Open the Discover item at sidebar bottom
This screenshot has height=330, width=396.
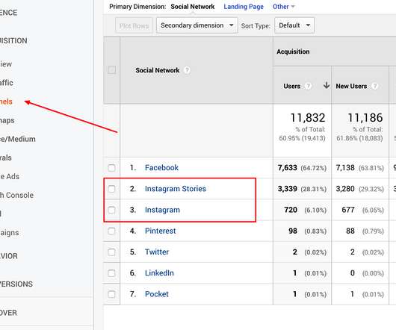[8, 313]
